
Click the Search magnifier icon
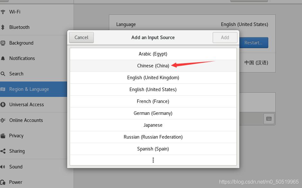coord(3,74)
